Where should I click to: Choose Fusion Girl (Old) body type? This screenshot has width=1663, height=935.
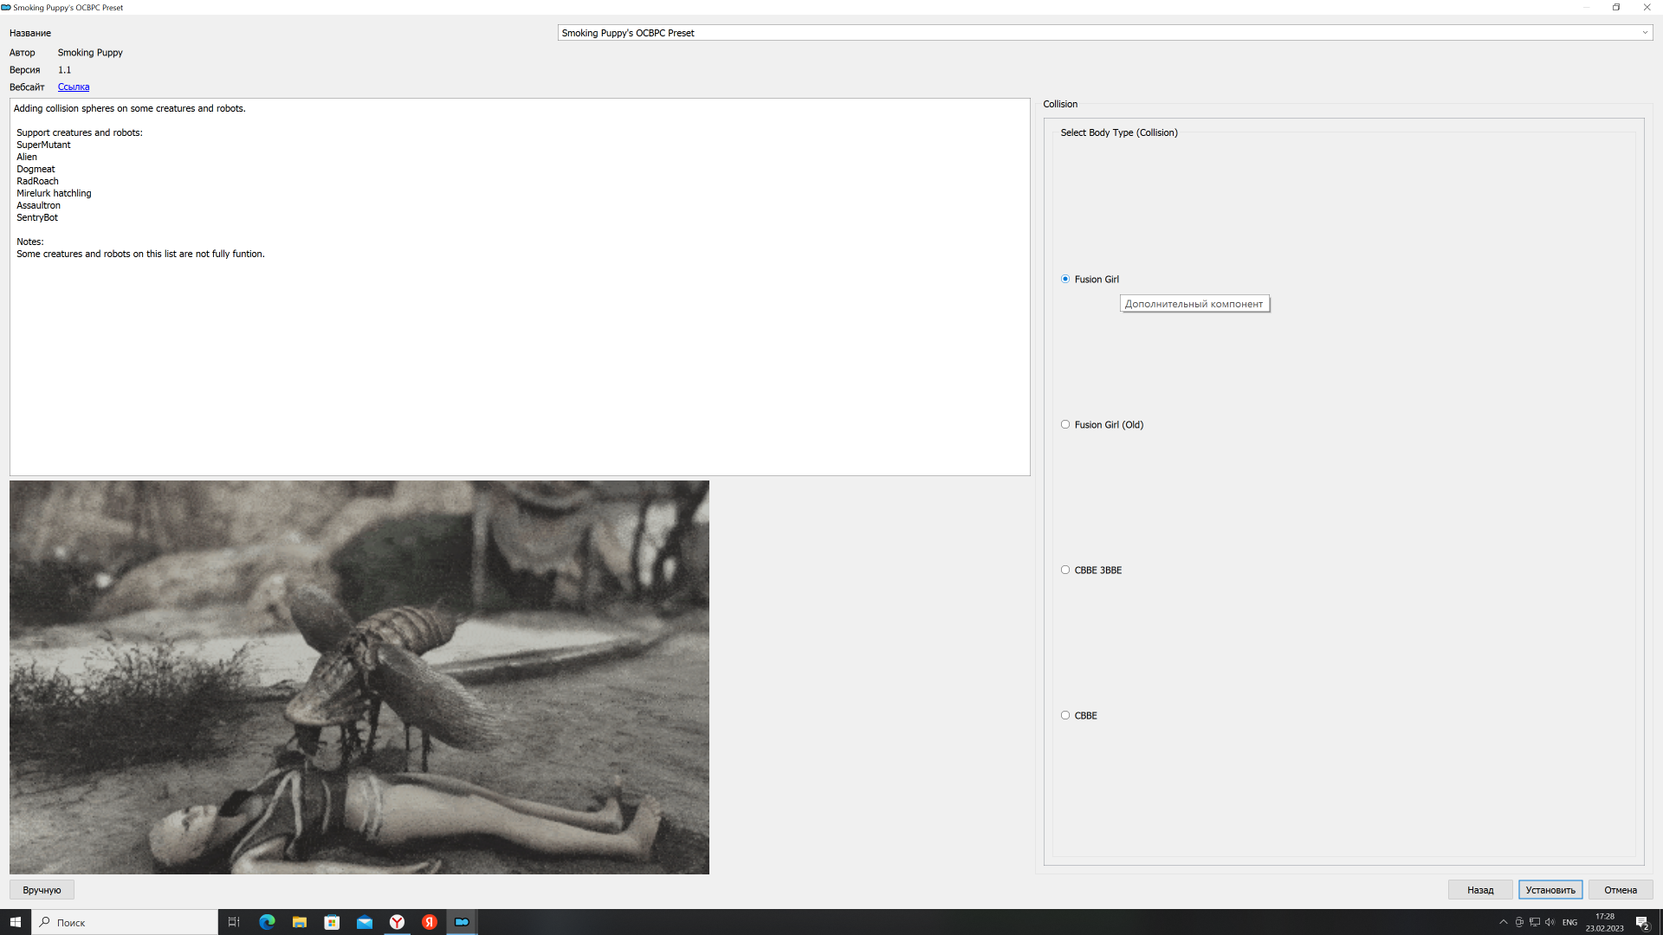click(1065, 424)
